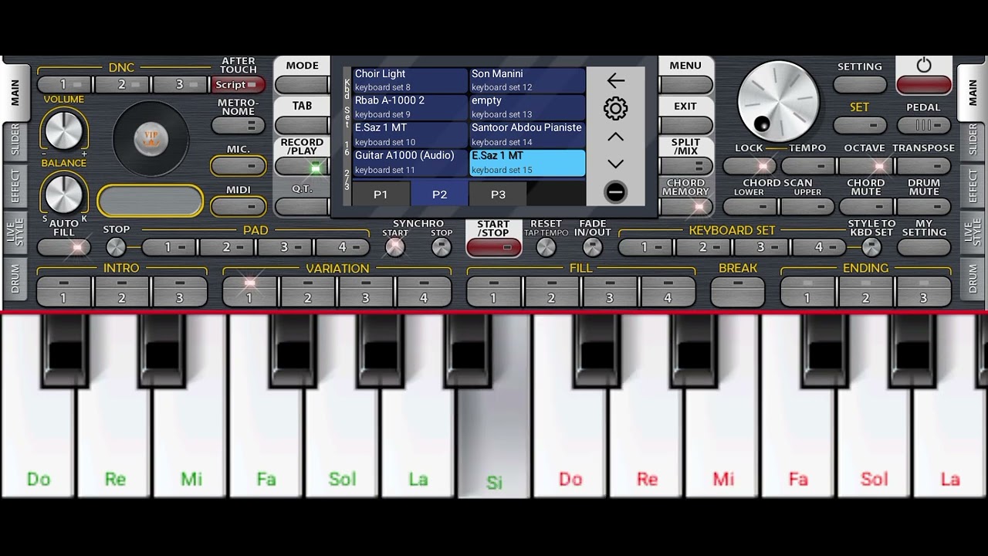Select Variation 1

(249, 292)
